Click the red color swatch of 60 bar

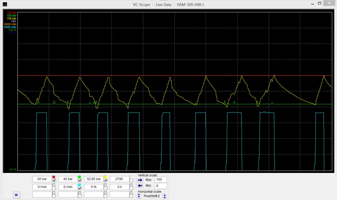[54, 177]
